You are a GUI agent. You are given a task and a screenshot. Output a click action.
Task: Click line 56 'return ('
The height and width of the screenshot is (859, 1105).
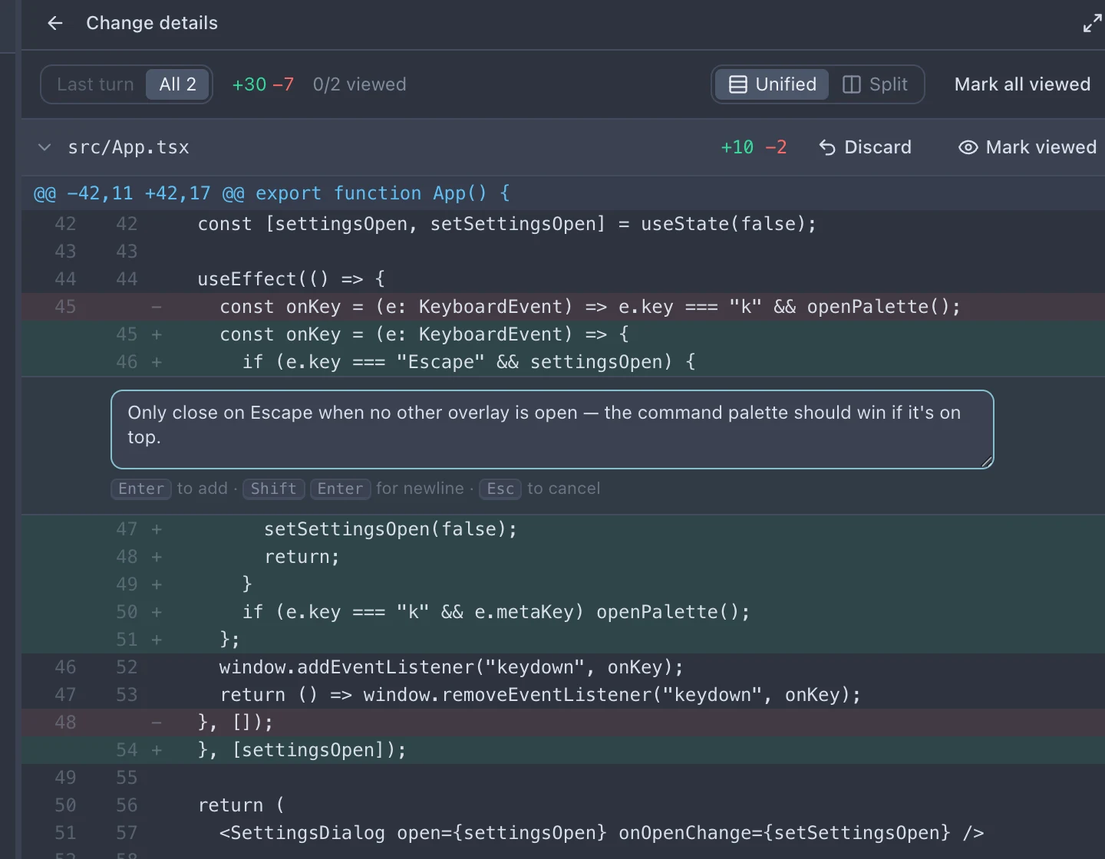563,805
